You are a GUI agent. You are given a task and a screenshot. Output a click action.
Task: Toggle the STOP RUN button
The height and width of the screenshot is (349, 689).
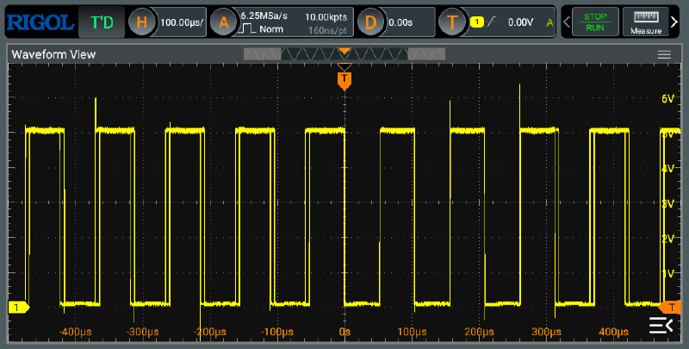[x=595, y=22]
